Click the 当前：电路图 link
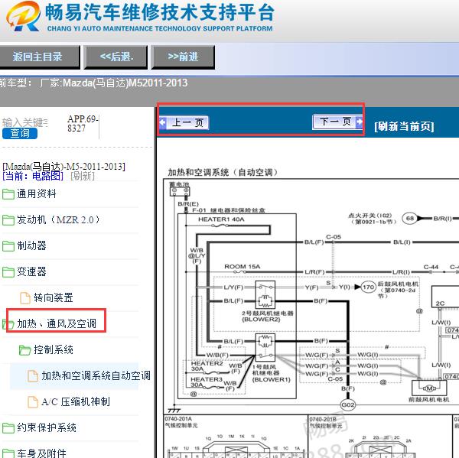Screen dimensions: 459x458 click(x=33, y=176)
